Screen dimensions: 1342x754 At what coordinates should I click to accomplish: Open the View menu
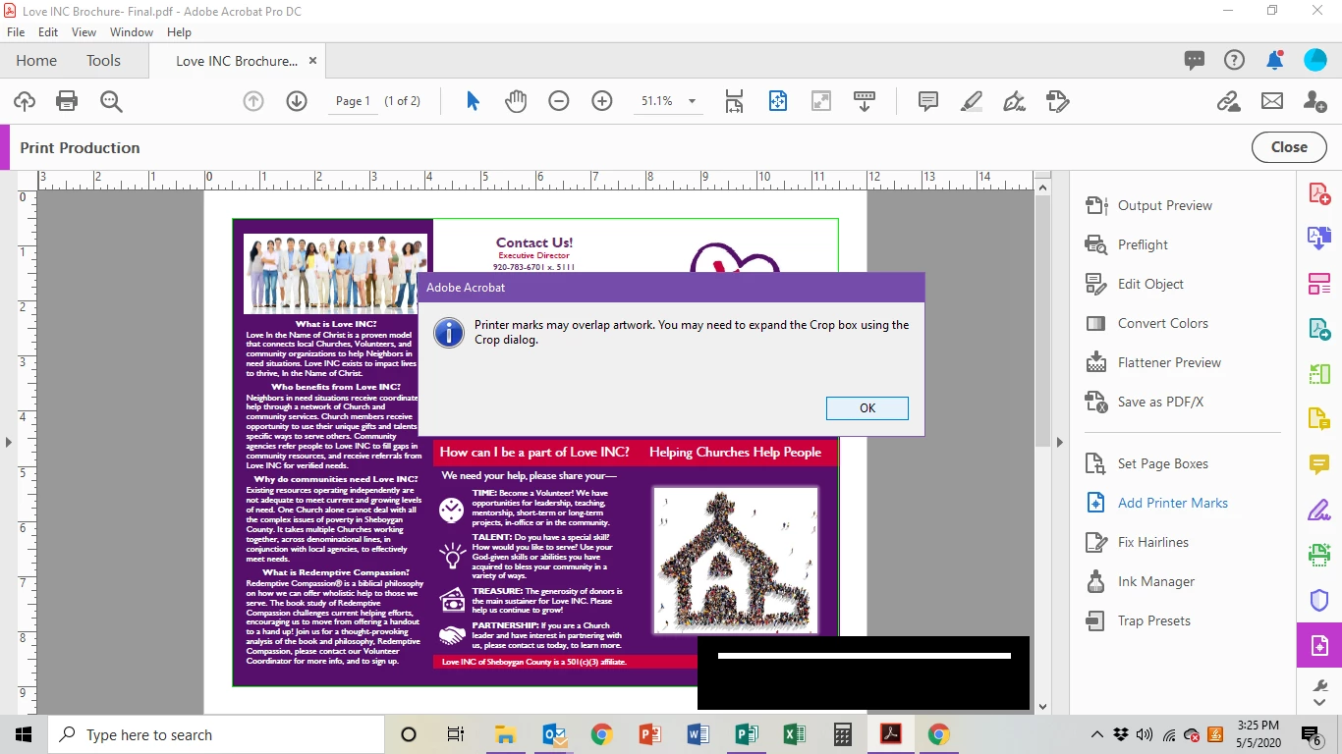pyautogui.click(x=84, y=31)
